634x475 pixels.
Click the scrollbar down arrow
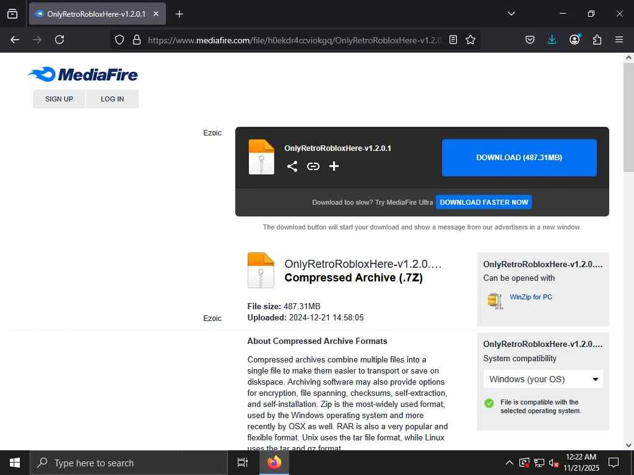[x=628, y=445]
